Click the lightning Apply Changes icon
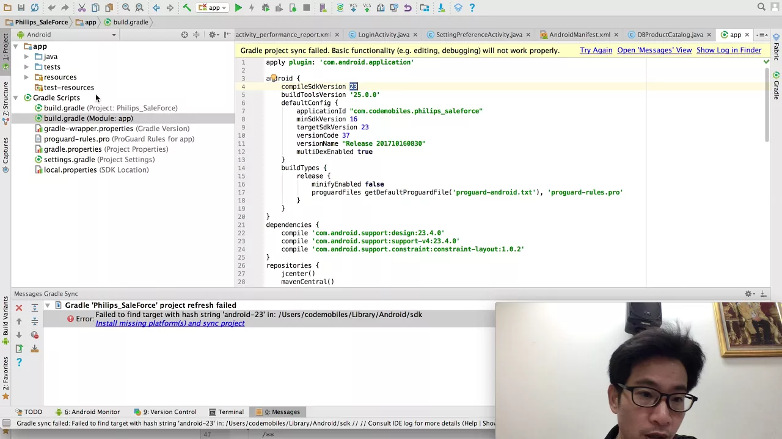Screen dimensions: 782x439 pos(252,8)
